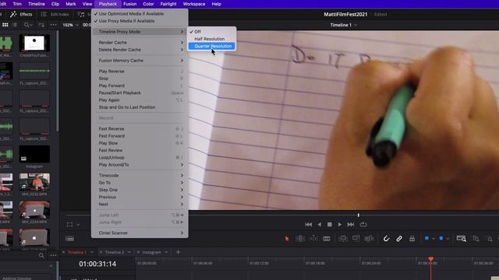The image size is (499, 280).
Task: Click the Full Extent Zoom icon
Action: tap(461, 239)
